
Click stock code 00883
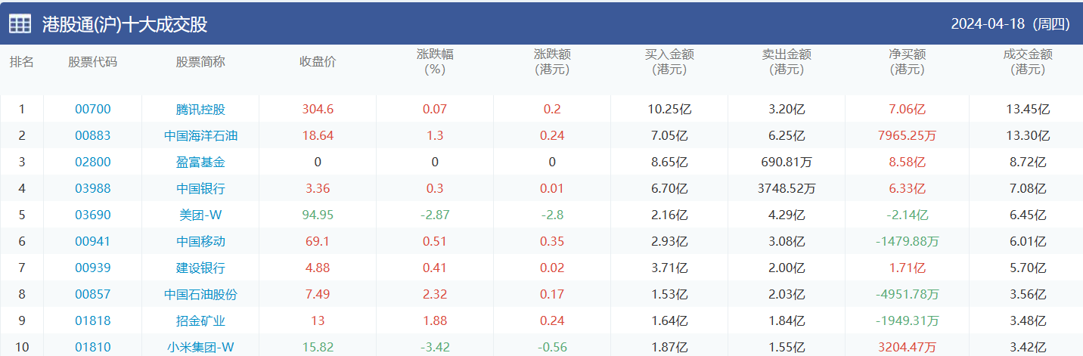pos(93,136)
